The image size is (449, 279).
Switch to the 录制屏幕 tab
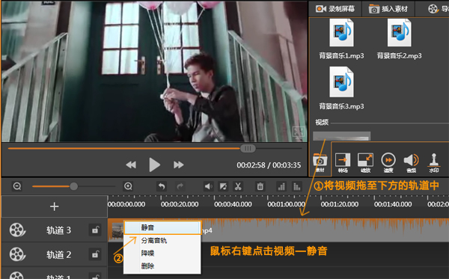[335, 9]
